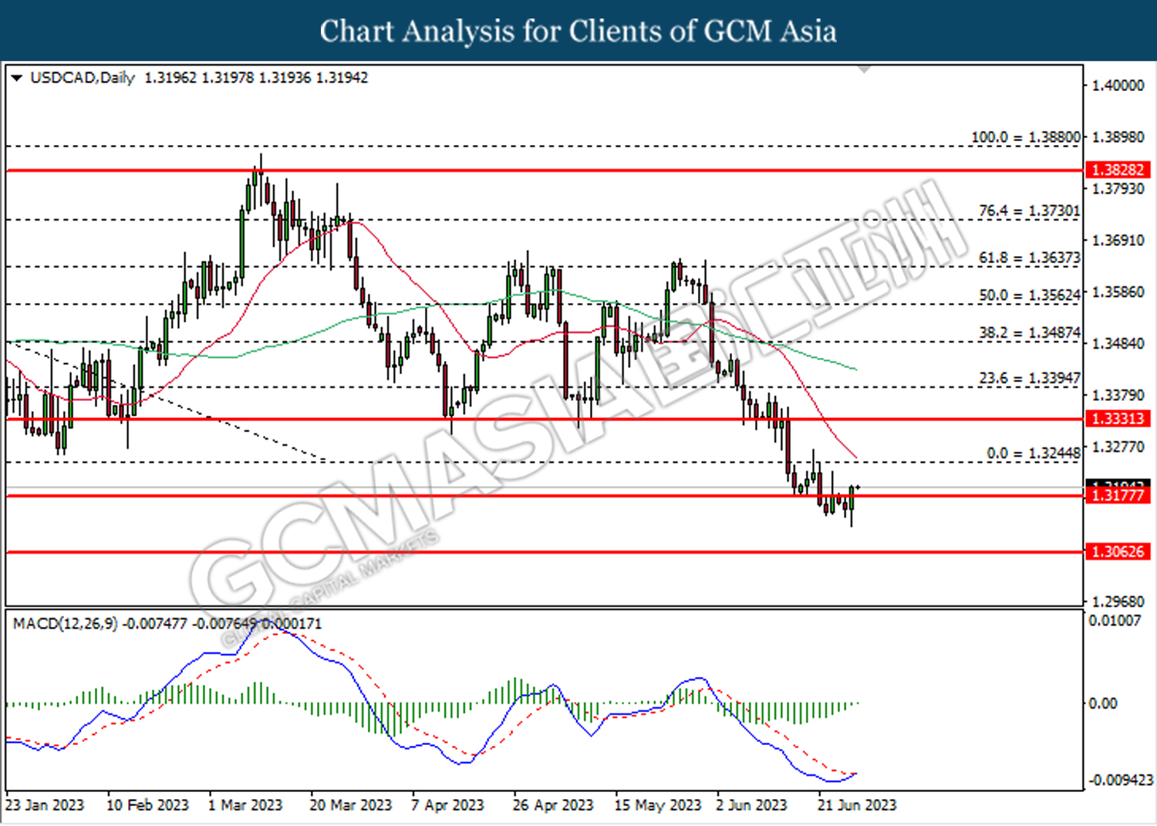Click the 1.29680 price axis value
Image resolution: width=1157 pixels, height=826 pixels.
(x=1118, y=602)
